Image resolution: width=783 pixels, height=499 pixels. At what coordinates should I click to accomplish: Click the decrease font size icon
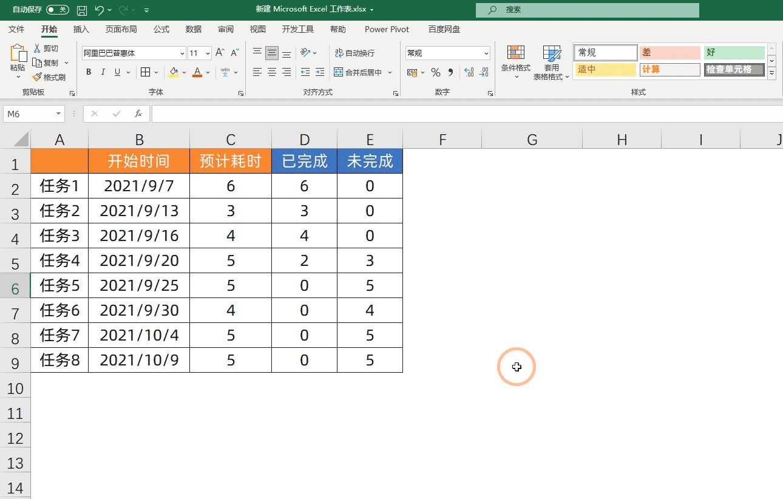tap(234, 53)
